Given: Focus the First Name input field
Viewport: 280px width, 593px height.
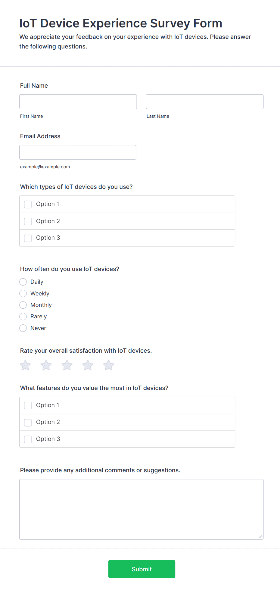Looking at the screenshot, I should click(78, 101).
